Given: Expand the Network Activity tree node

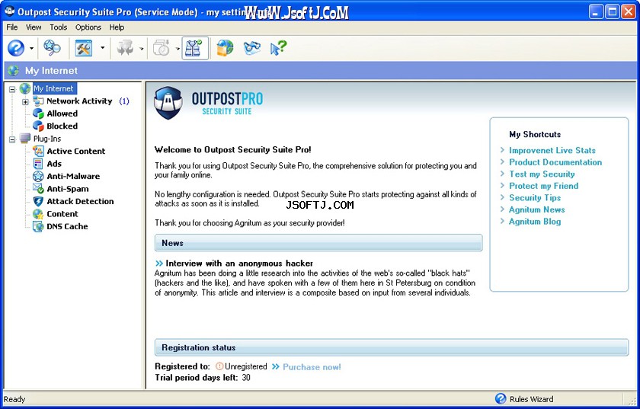Looking at the screenshot, I should [x=25, y=101].
